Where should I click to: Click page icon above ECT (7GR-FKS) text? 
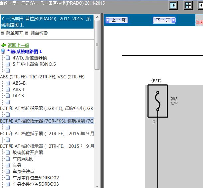8,115
